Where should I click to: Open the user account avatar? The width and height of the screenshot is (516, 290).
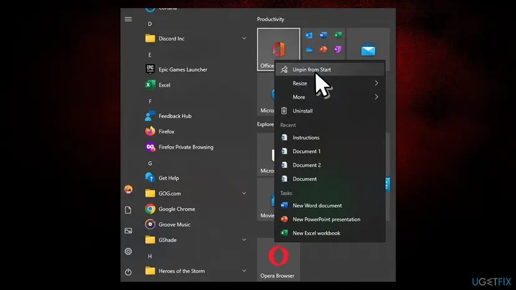click(x=128, y=189)
